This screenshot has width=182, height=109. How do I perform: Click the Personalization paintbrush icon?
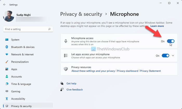click(6, 62)
